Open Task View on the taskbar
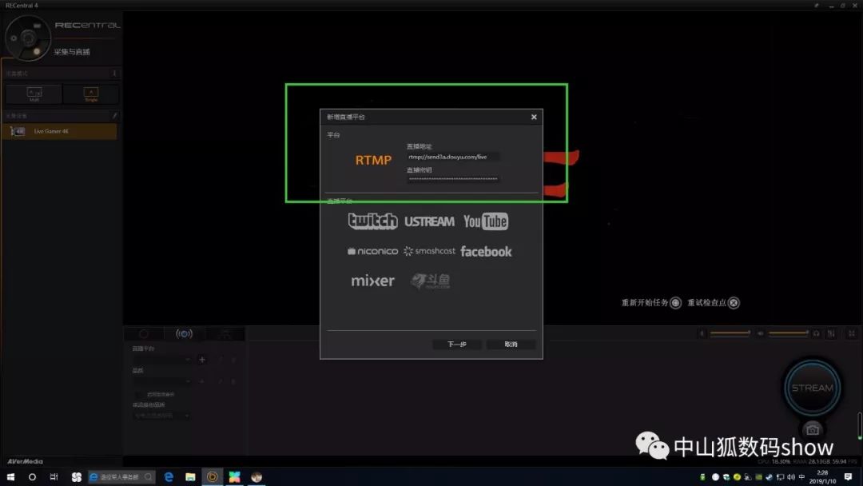The width and height of the screenshot is (863, 486). pyautogui.click(x=54, y=476)
